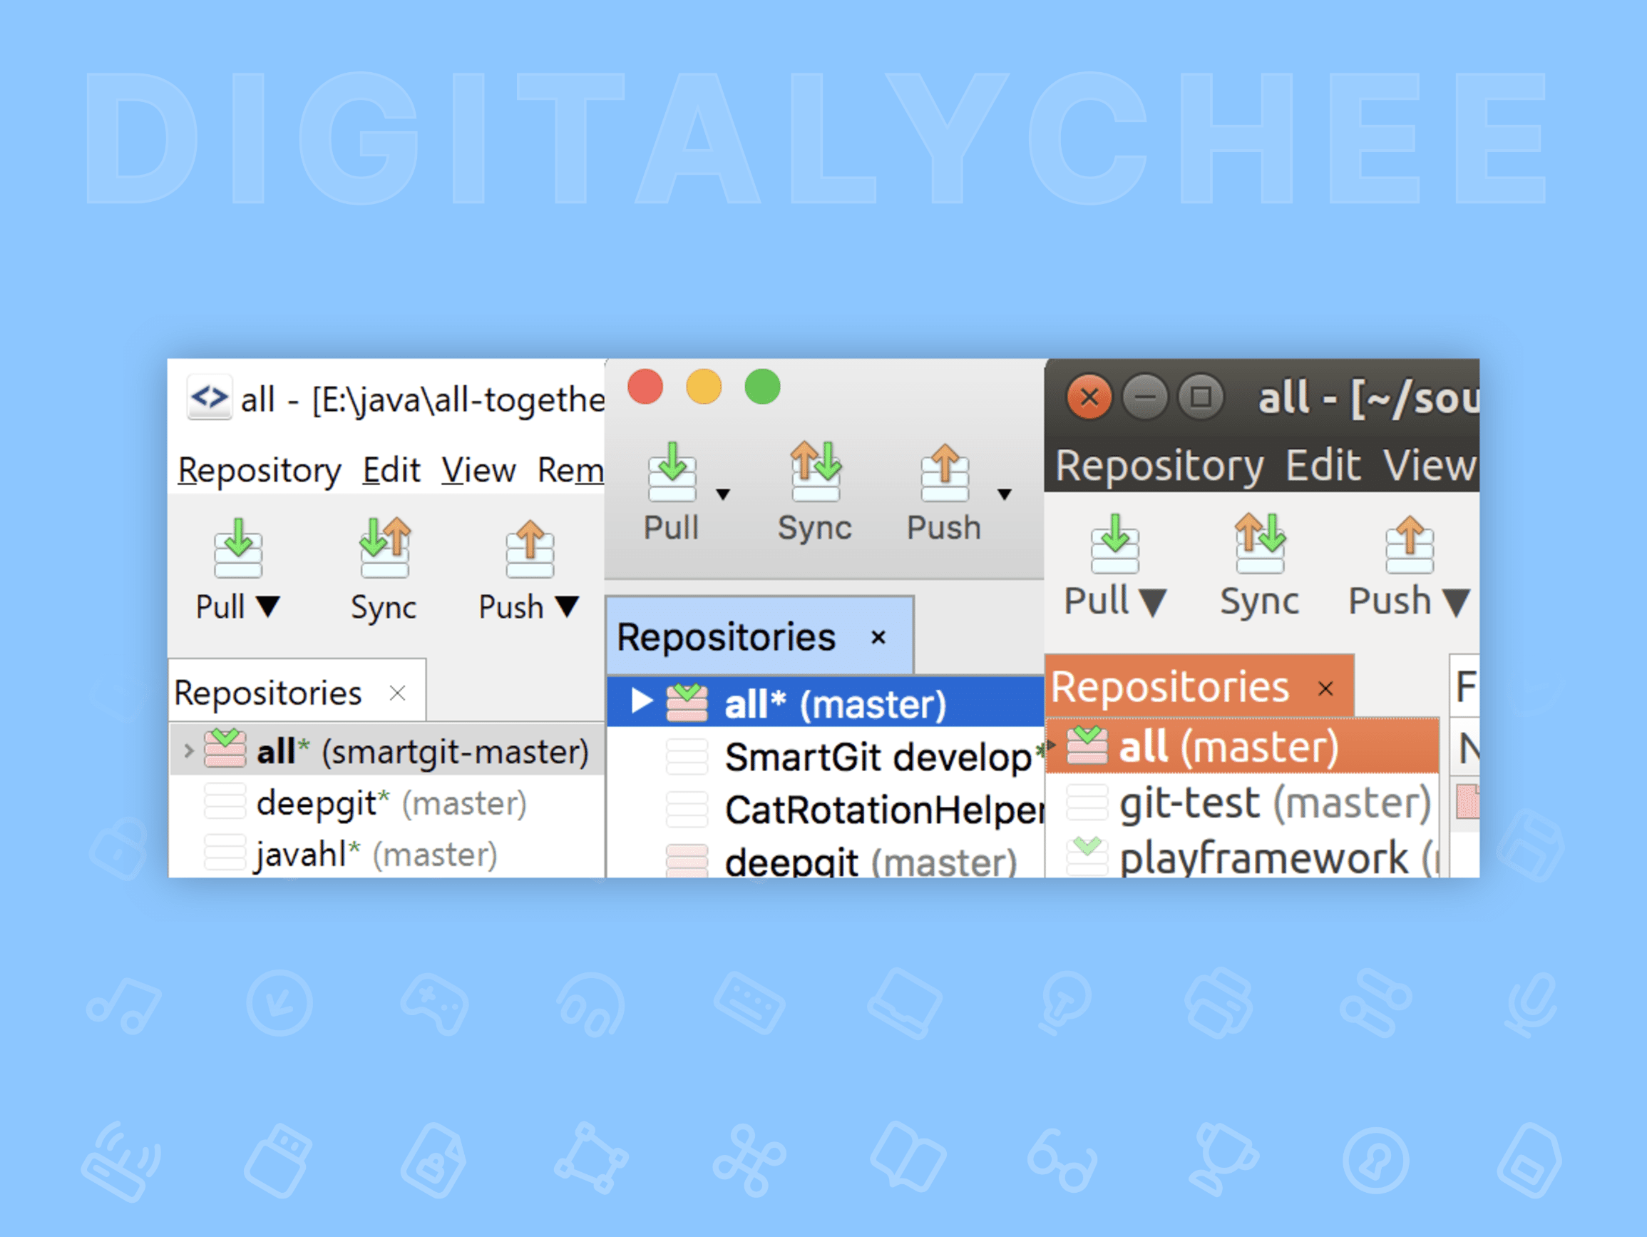Image resolution: width=1647 pixels, height=1237 pixels.
Task: Close the Repositories tab in the macOS window
Action: point(878,637)
